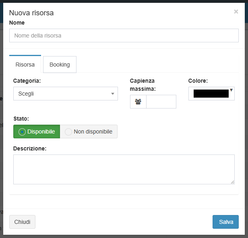Switch to the Booking tab

pos(60,65)
